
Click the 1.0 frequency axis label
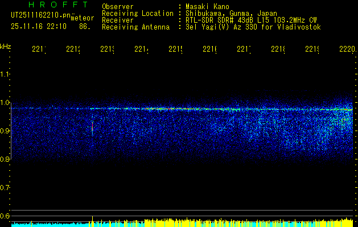5,103
